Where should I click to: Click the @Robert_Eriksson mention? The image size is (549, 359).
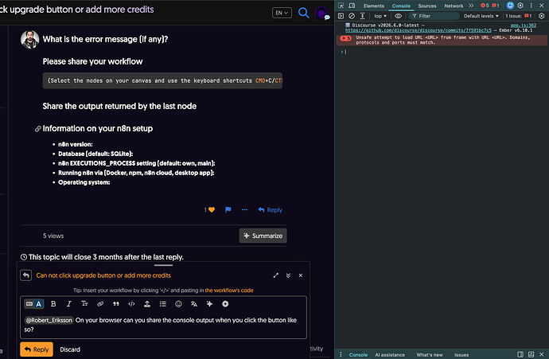coord(49,320)
